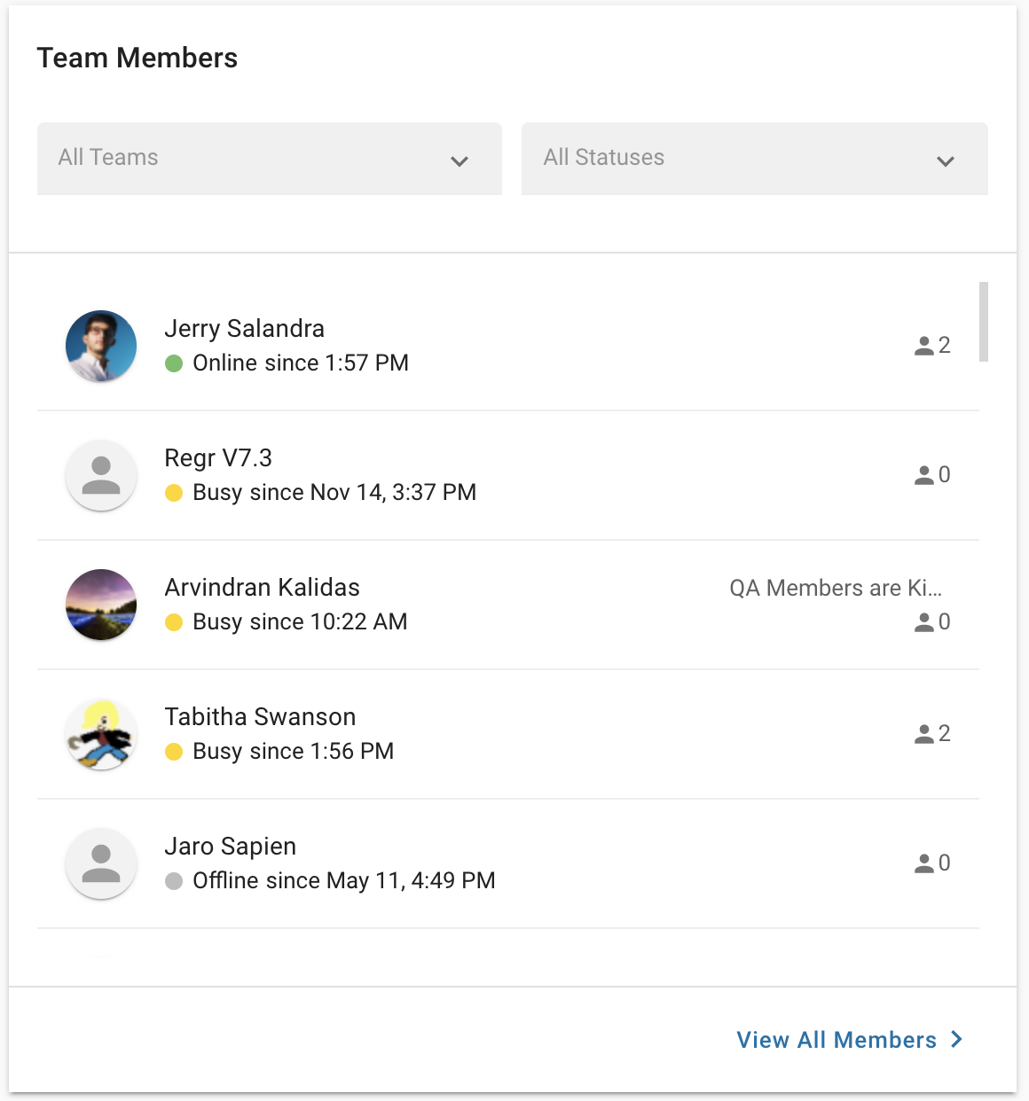1029x1101 pixels.
Task: Click person count icon for Tabitha Swanson
Action: coord(924,734)
